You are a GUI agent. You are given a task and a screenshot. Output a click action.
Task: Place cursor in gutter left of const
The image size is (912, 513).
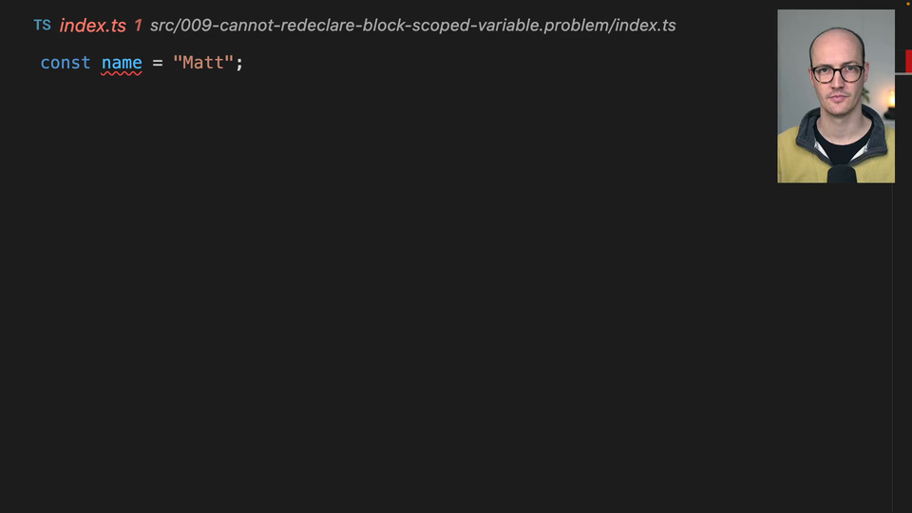[x=19, y=63]
